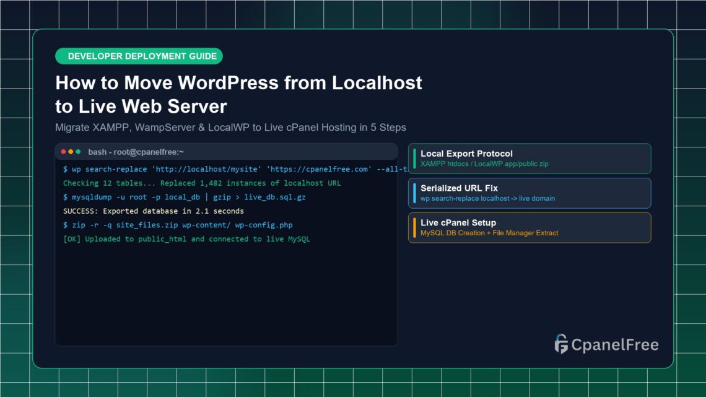
Task: Select the Live cPanel Setup card
Action: [529, 228]
